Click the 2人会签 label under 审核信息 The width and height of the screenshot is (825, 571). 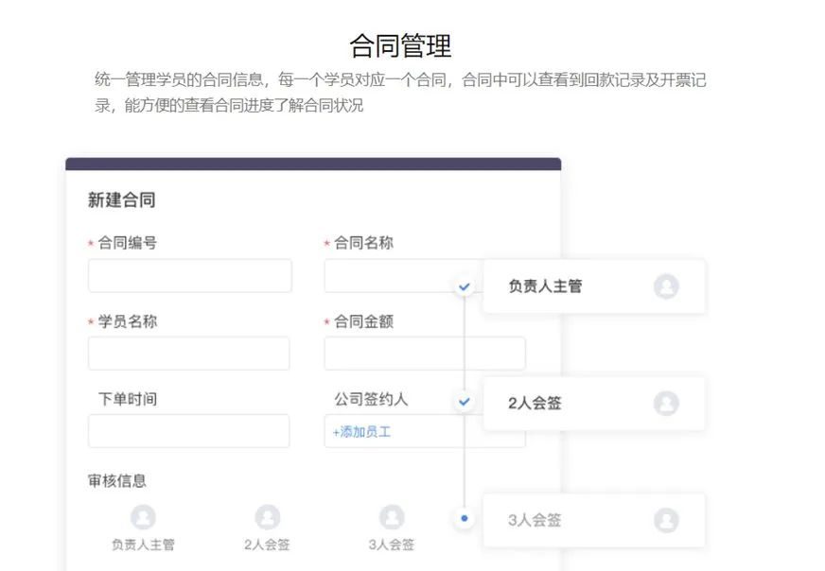(x=268, y=545)
